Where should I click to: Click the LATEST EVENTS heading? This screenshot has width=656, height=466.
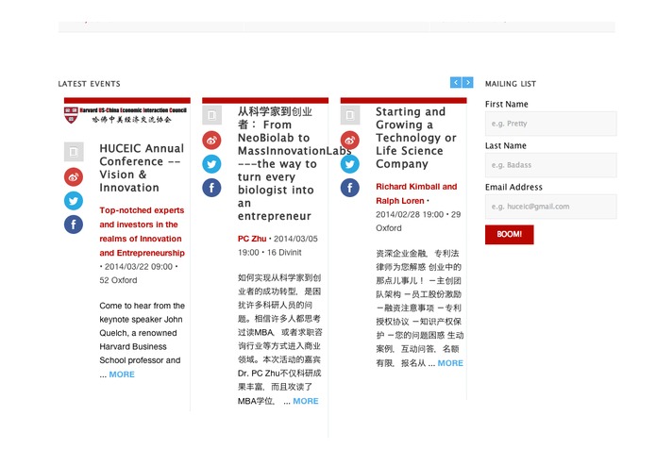pos(89,84)
